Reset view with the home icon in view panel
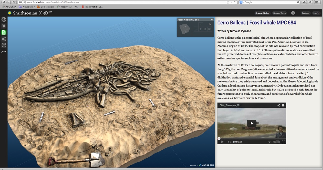Screen dimensions: 323x170 pos(210,24)
